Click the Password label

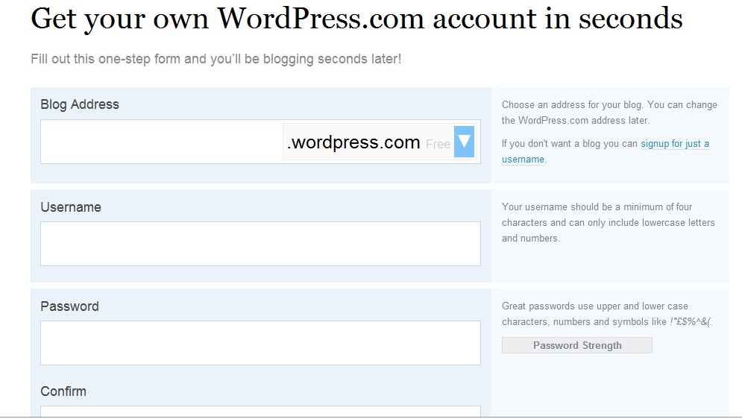click(69, 306)
